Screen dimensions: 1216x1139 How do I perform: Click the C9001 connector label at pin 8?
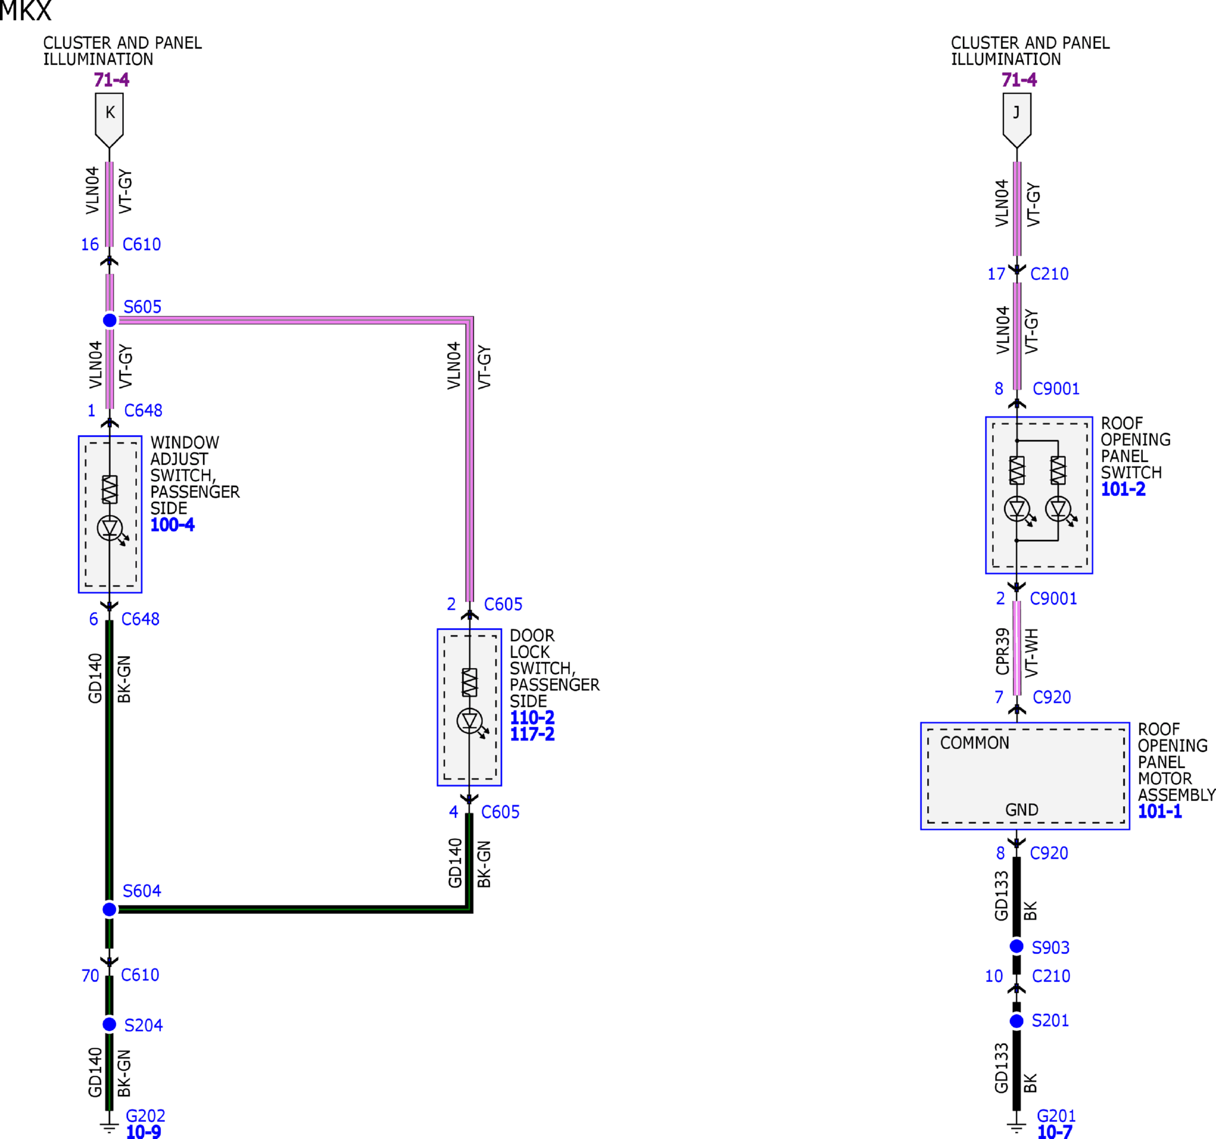(x=1056, y=388)
